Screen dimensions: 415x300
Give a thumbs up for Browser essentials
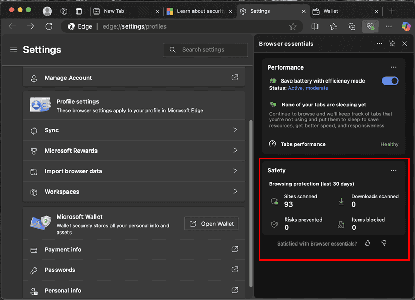tap(367, 243)
